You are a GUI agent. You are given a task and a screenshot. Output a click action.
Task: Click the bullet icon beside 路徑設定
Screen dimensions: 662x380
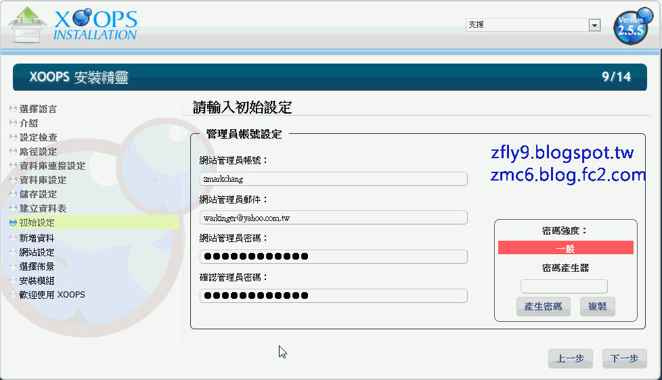coord(13,151)
